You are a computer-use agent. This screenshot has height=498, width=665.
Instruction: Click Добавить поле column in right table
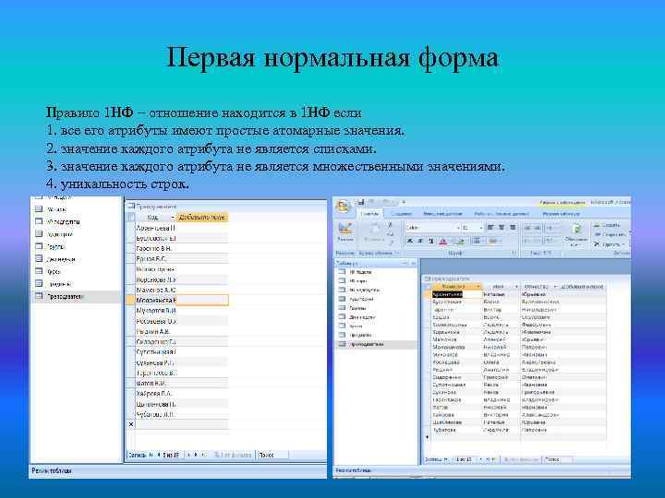(582, 287)
